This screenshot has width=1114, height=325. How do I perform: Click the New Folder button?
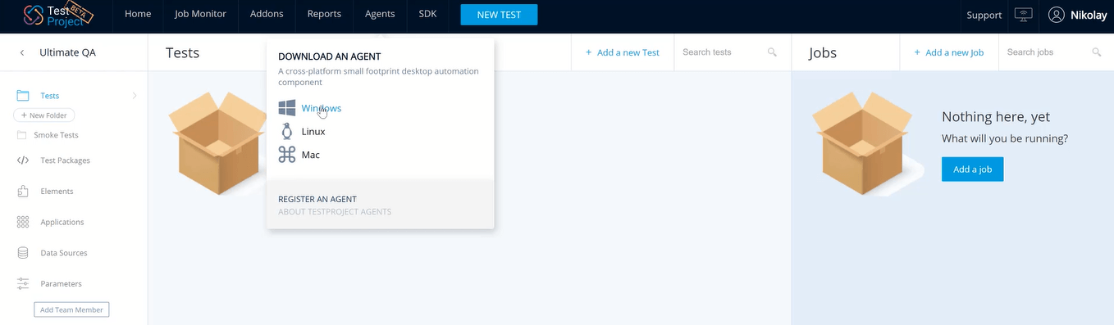pyautogui.click(x=44, y=115)
